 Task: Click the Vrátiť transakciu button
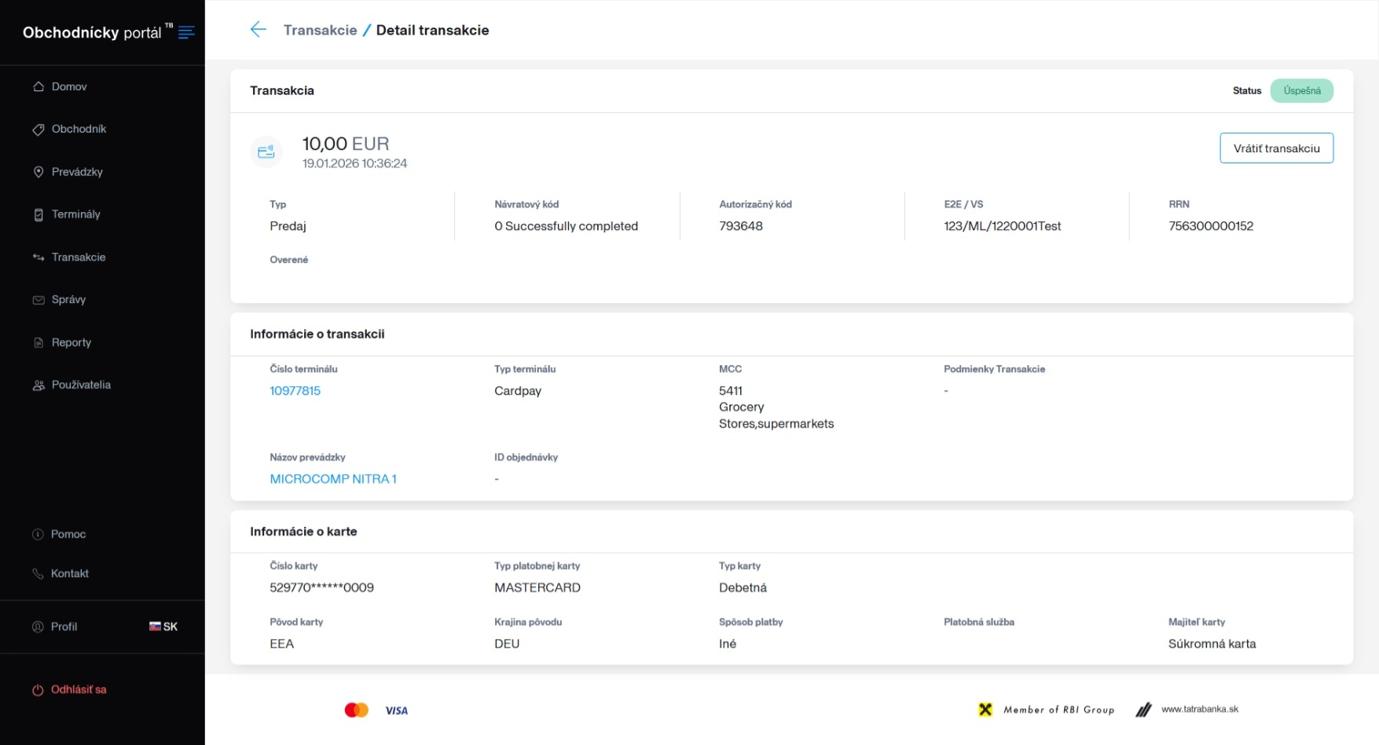click(1276, 148)
